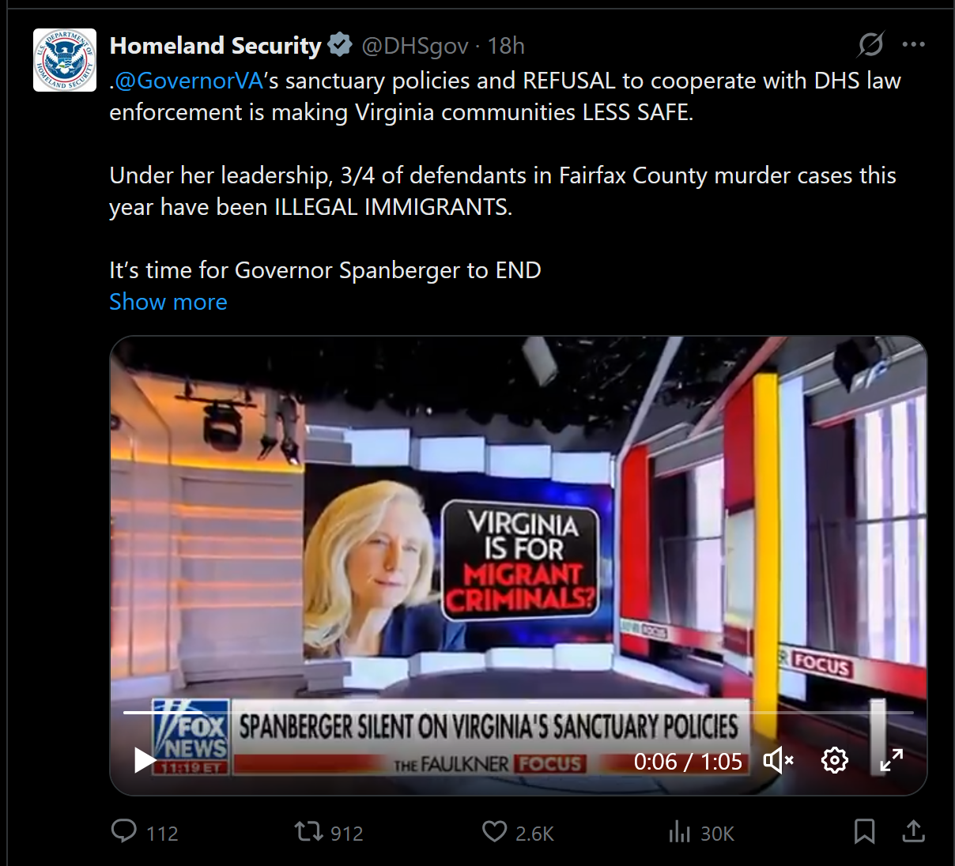Open video settings gear

point(835,760)
